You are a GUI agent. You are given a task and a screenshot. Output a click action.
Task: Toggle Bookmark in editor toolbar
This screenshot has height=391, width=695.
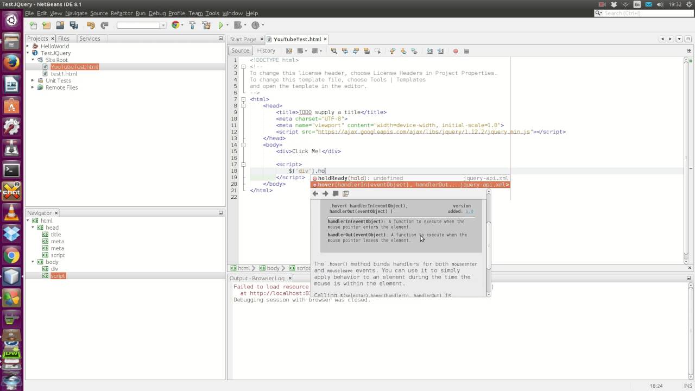point(414,51)
